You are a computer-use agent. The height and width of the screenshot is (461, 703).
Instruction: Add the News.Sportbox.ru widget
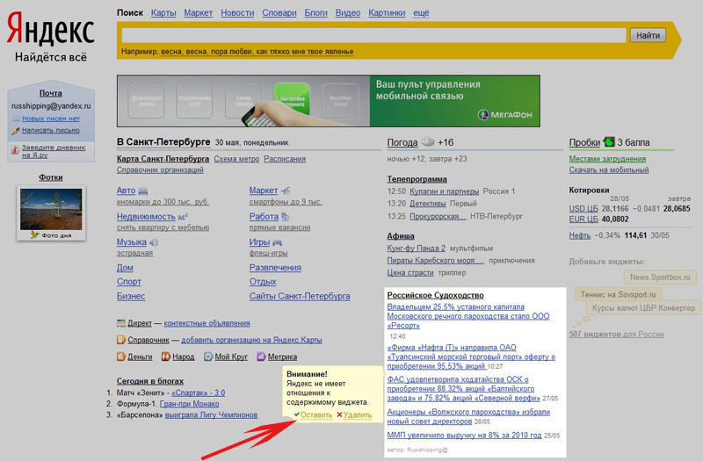click(x=660, y=277)
